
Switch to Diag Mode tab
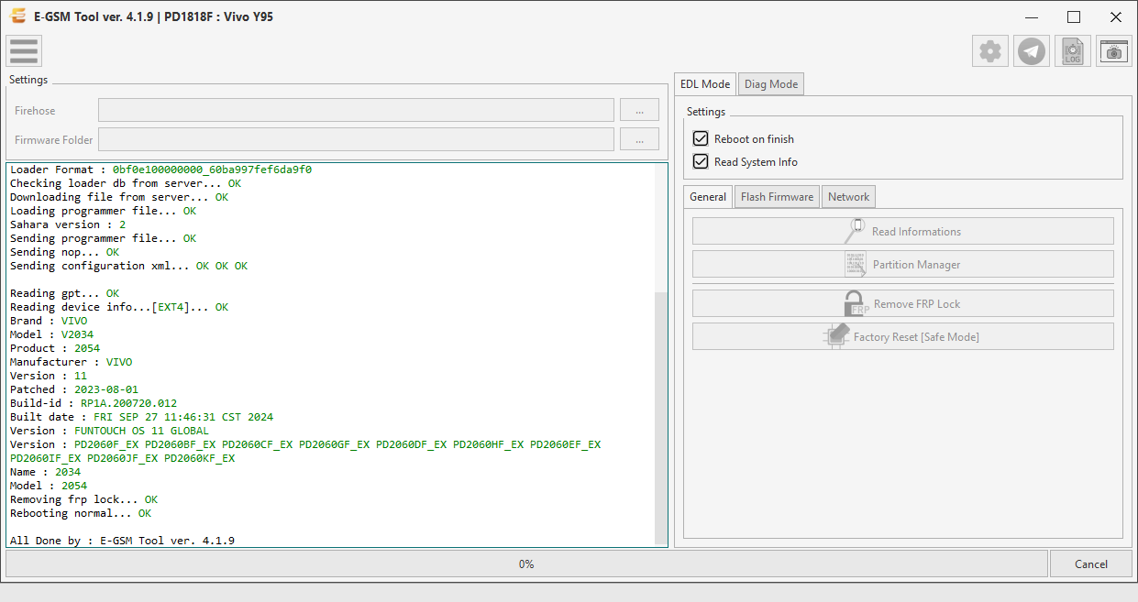coord(771,84)
